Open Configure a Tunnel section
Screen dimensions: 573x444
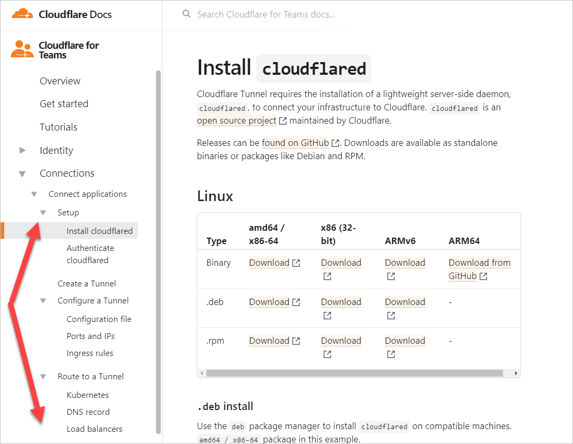pos(93,301)
